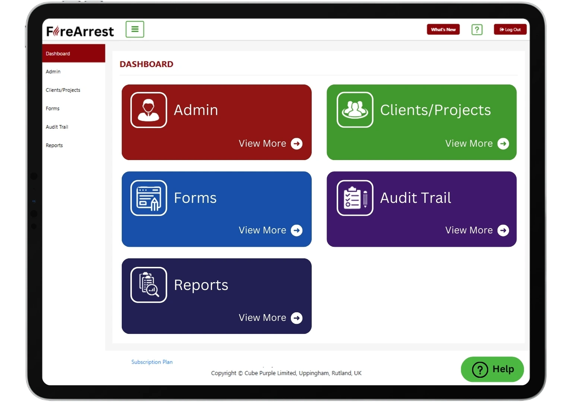Click the FireArrest logo
Viewport: 572px width, 402px height.
pos(80,31)
